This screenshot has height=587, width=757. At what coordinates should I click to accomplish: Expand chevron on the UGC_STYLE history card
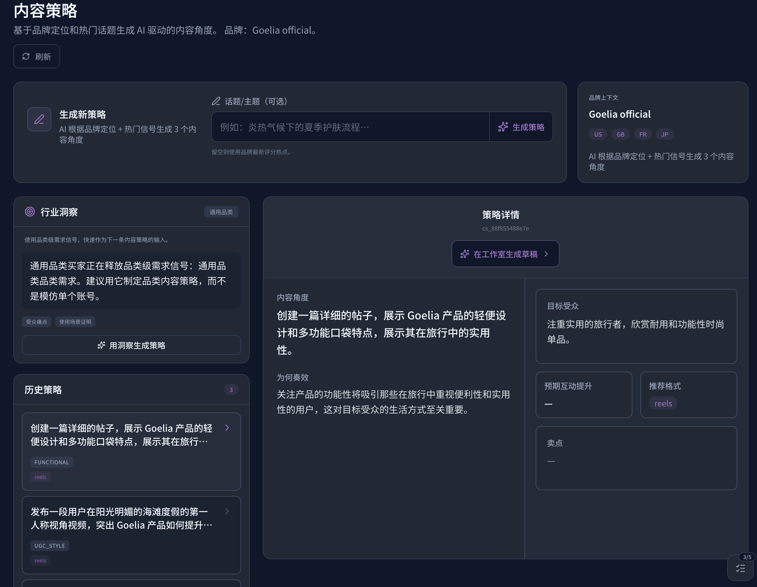[x=227, y=511]
